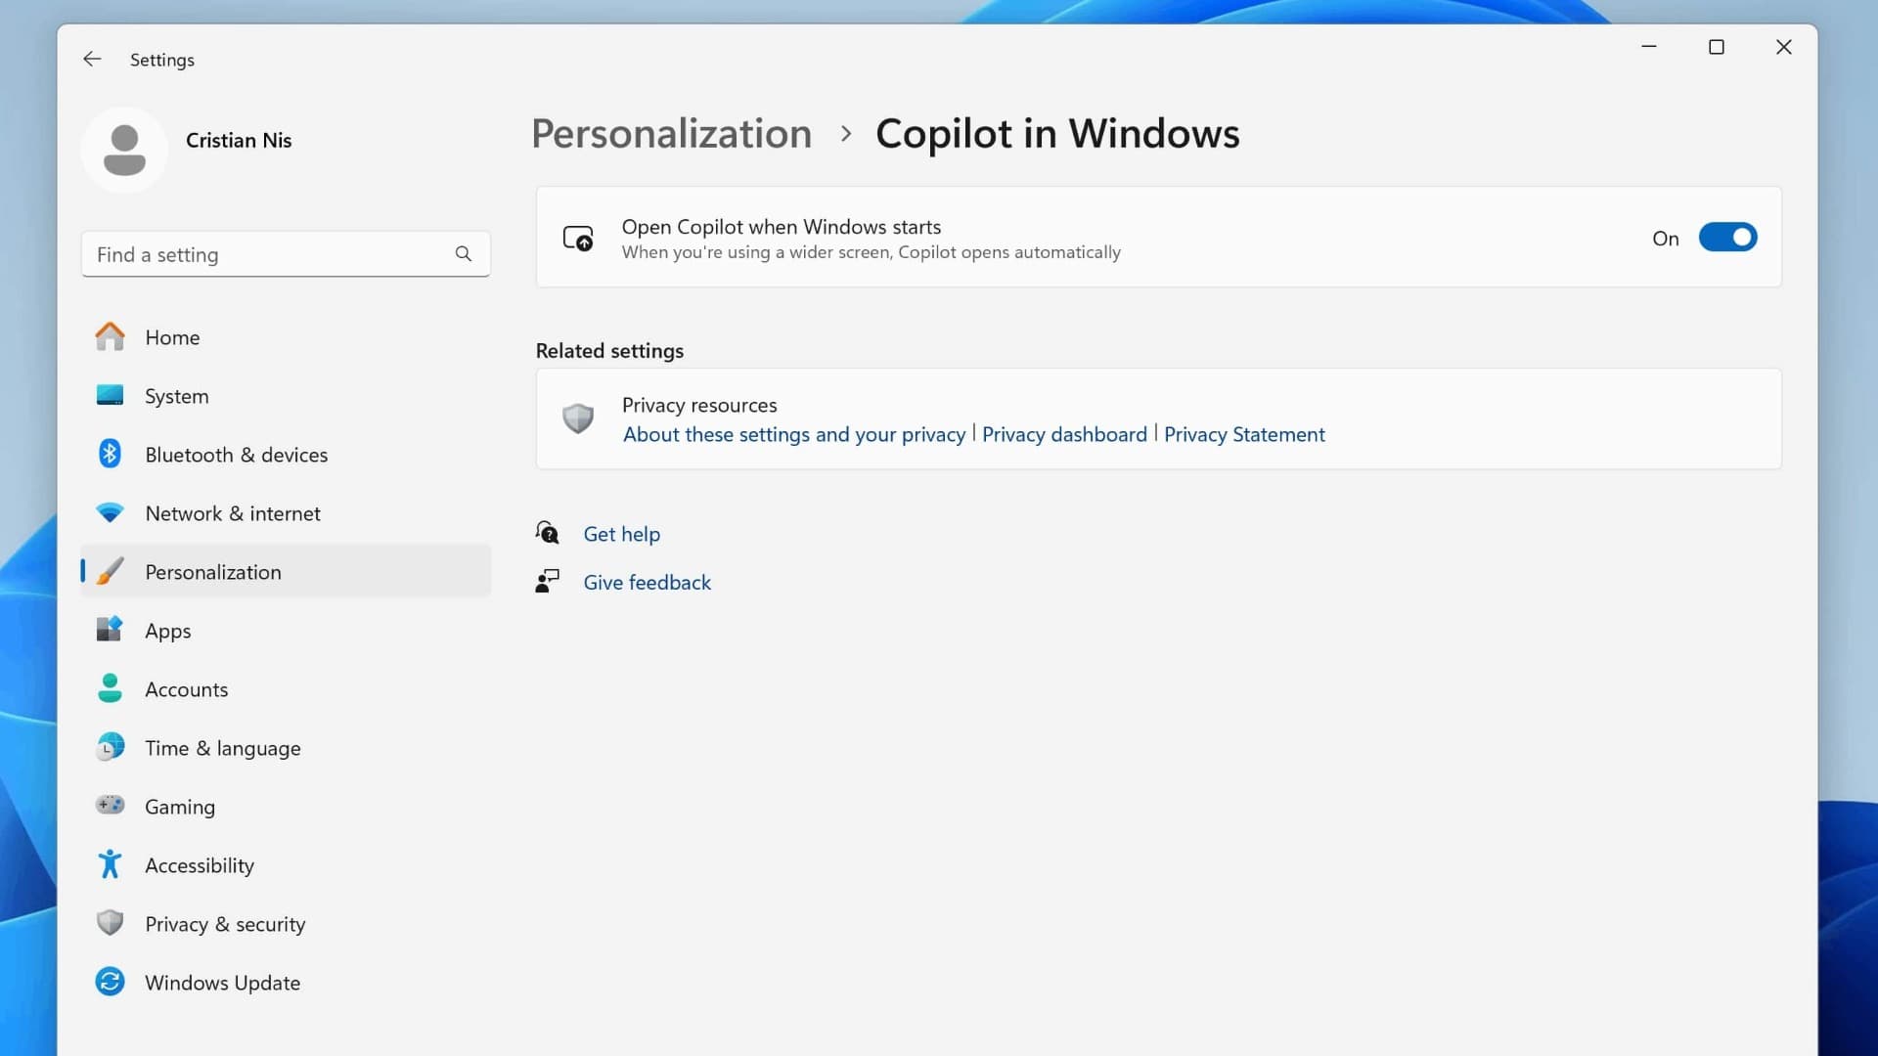The image size is (1878, 1056).
Task: Click the Privacy & security shield icon
Action: point(110,923)
